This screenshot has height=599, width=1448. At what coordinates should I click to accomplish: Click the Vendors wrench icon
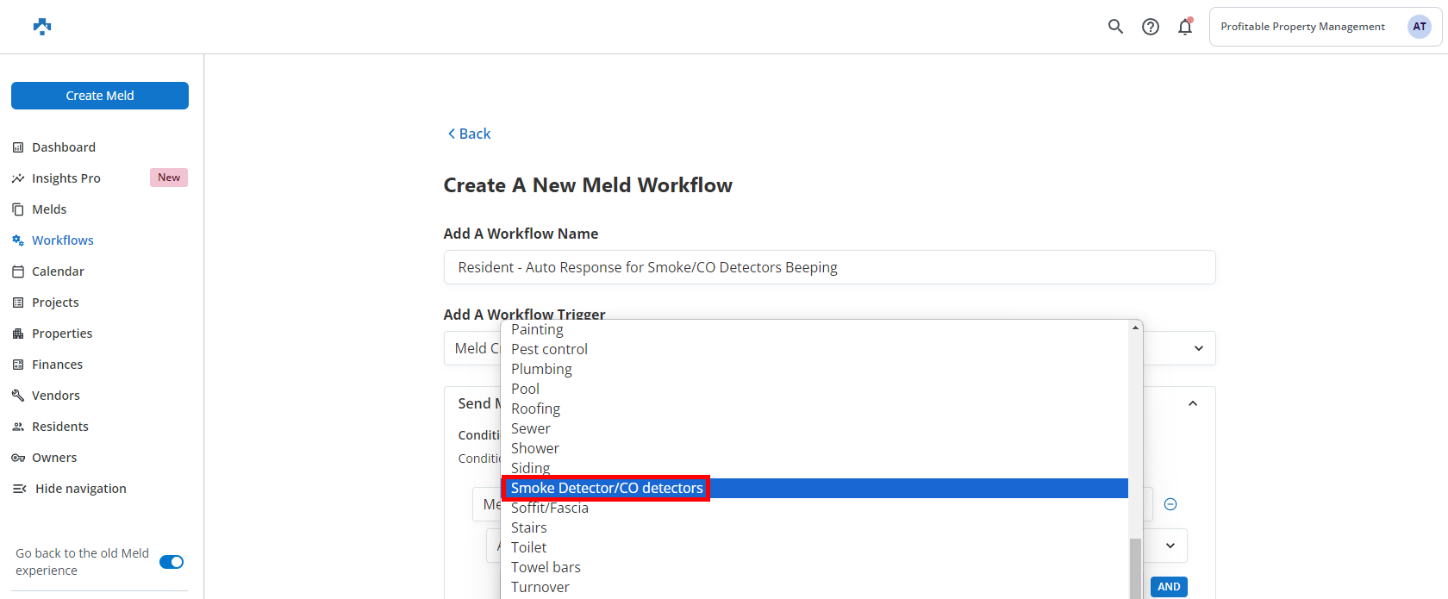tap(18, 396)
